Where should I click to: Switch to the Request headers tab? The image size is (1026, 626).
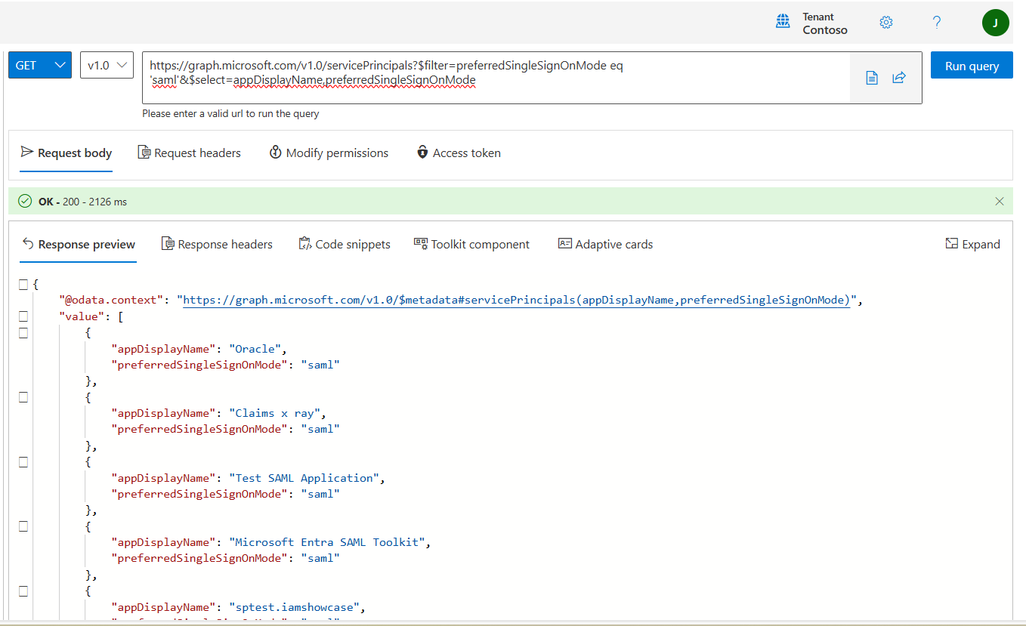tap(189, 153)
